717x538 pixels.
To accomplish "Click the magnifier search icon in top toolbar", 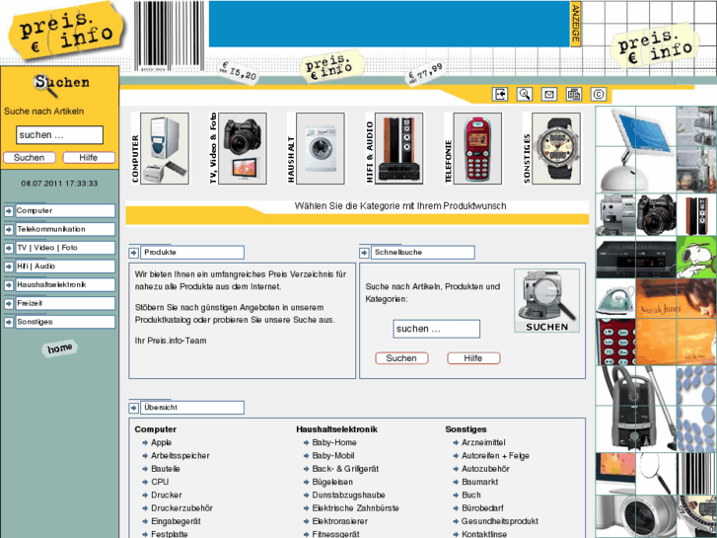I will click(525, 95).
